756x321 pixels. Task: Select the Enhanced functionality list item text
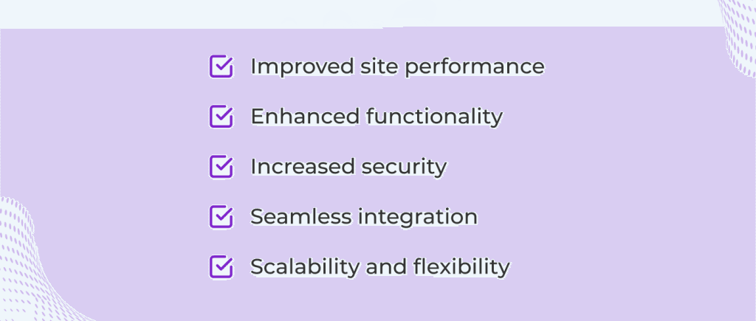pyautogui.click(x=377, y=117)
